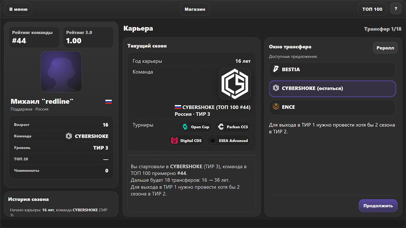This screenshot has width=406, height=228.
Task: Click the Россия · ТИР 3 label
Action: click(x=192, y=114)
